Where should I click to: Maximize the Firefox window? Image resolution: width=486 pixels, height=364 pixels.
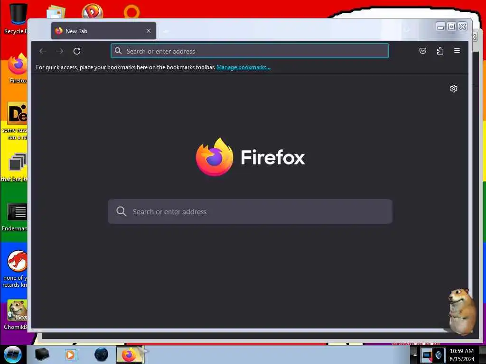pos(452,27)
